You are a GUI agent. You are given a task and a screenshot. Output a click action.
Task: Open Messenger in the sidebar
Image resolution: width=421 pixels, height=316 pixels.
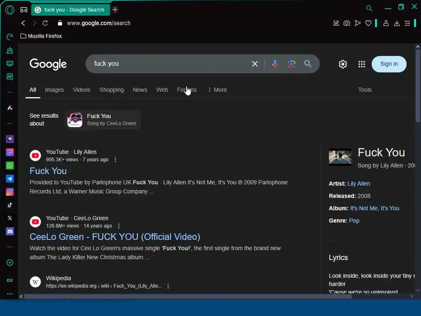pos(10,152)
